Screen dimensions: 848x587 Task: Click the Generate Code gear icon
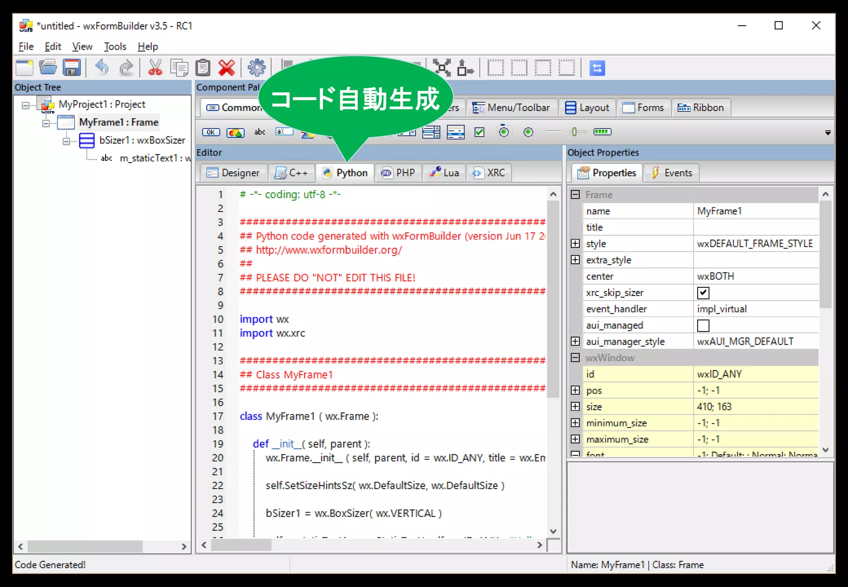tap(256, 68)
